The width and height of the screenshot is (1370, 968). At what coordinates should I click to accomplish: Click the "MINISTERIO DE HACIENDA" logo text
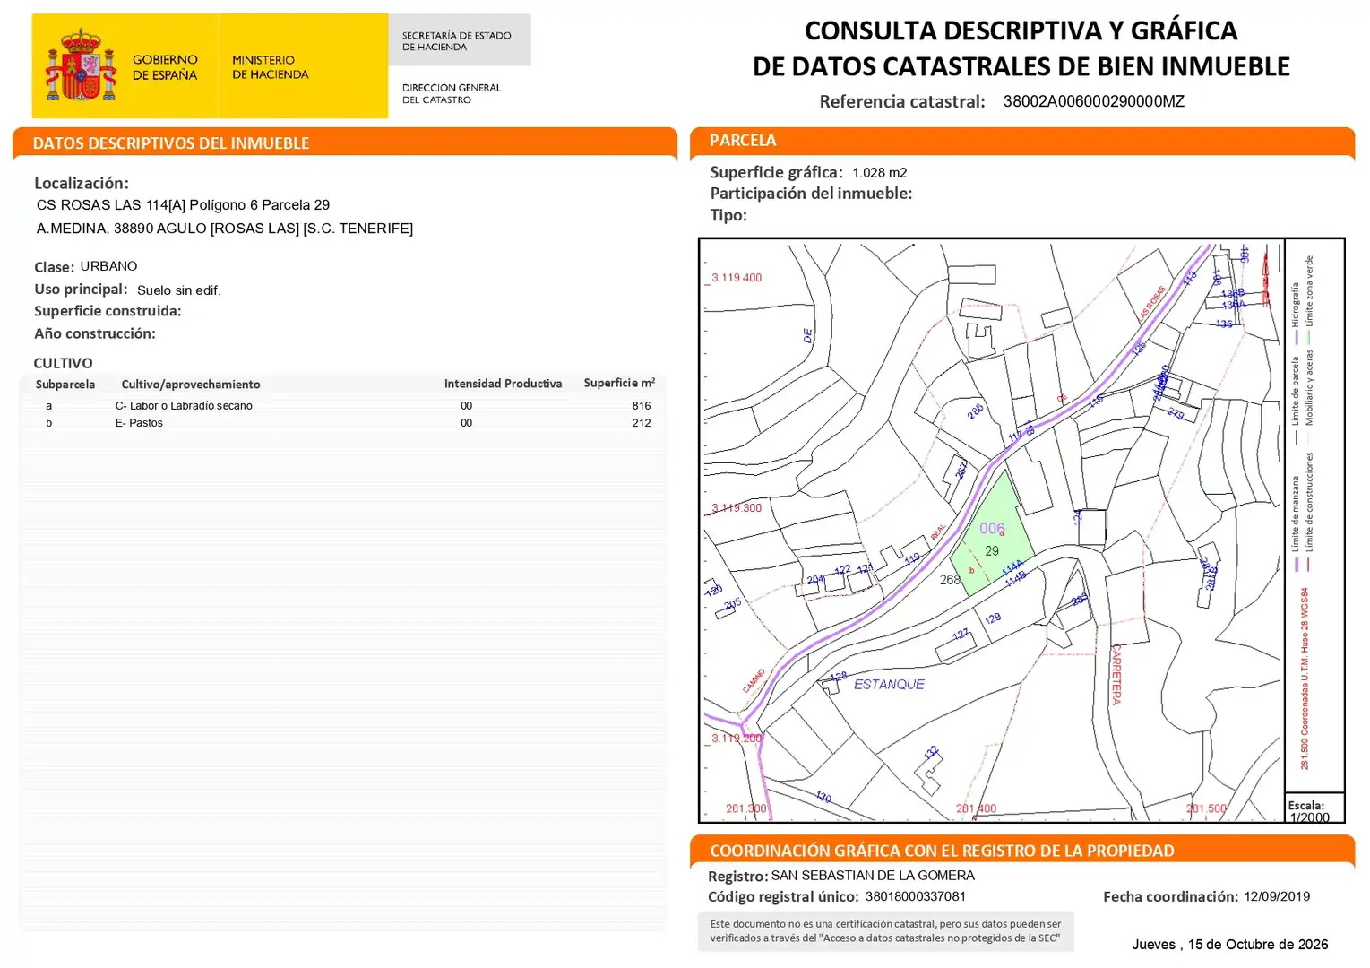pos(271,67)
